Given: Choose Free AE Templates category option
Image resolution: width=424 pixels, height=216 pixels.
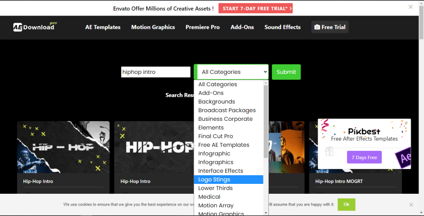Looking at the screenshot, I should point(224,145).
